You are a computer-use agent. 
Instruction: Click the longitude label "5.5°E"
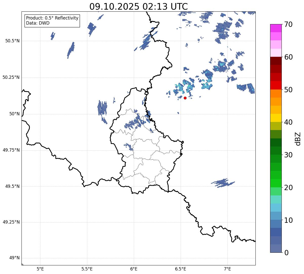(87, 269)
